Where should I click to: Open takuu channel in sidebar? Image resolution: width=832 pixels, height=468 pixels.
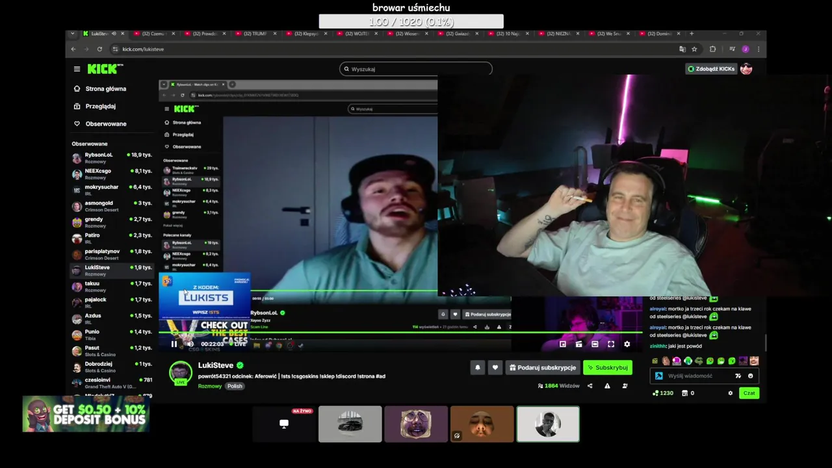[112, 287]
